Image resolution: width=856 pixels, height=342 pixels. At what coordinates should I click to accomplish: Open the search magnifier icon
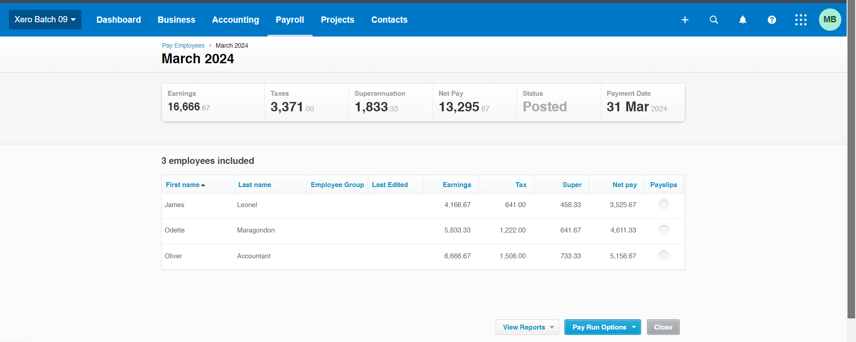(x=714, y=20)
